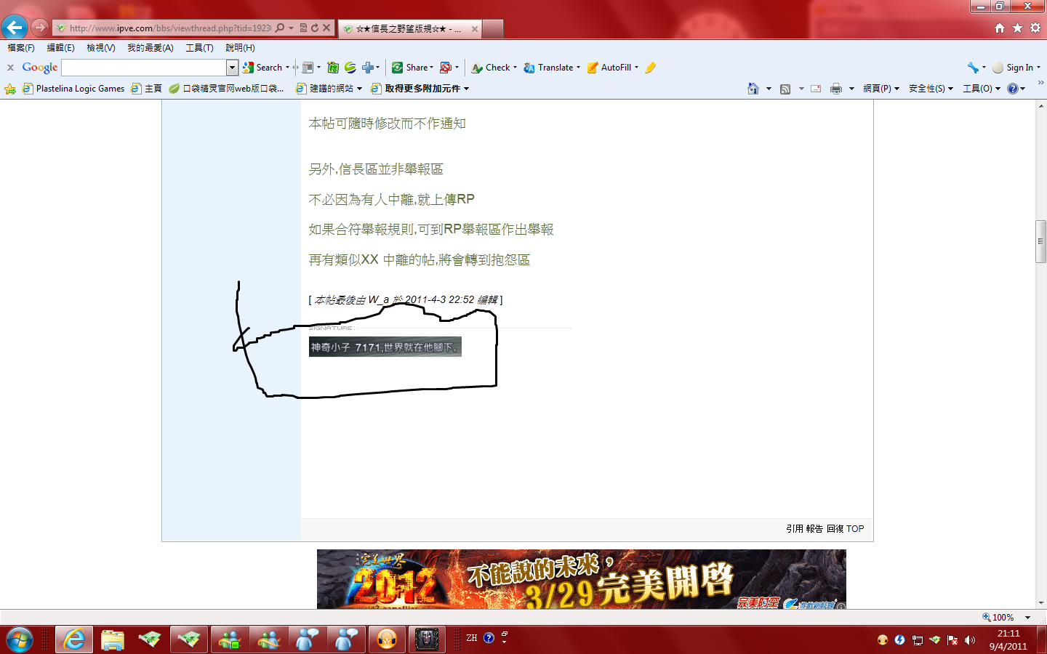The height and width of the screenshot is (654, 1047).
Task: Click the RSS feeds icon
Action: (x=785, y=89)
